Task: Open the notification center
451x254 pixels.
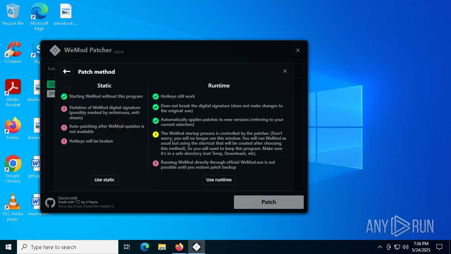Action: coord(439,247)
